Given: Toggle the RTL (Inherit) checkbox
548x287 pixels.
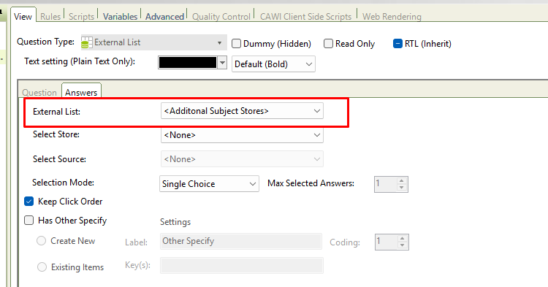Looking at the screenshot, I should click(397, 44).
